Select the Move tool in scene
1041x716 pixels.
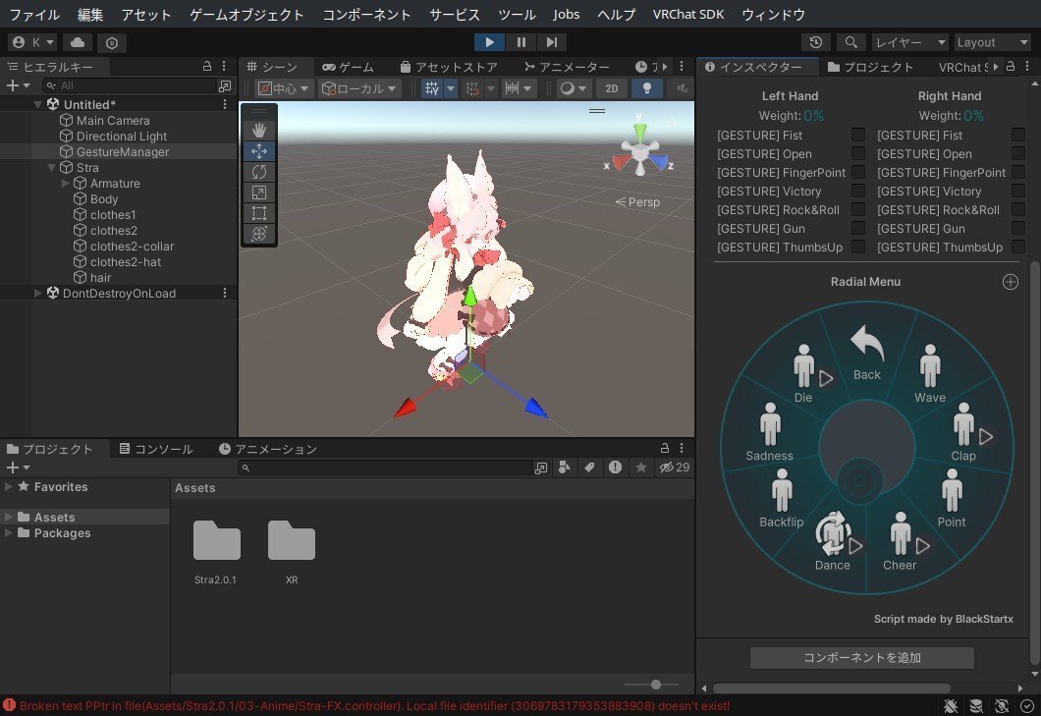259,151
